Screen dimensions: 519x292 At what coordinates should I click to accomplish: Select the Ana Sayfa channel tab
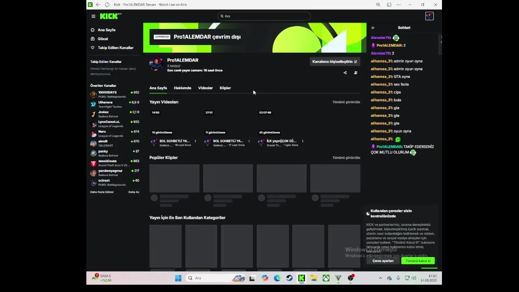[x=158, y=88]
